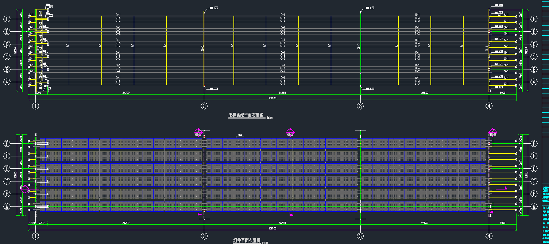549x244 pixels.
Task: Click the 组件平面布置图 title text
Action: click(247, 241)
